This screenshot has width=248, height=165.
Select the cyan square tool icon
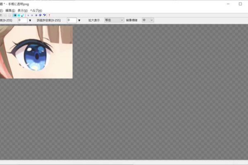19,15
